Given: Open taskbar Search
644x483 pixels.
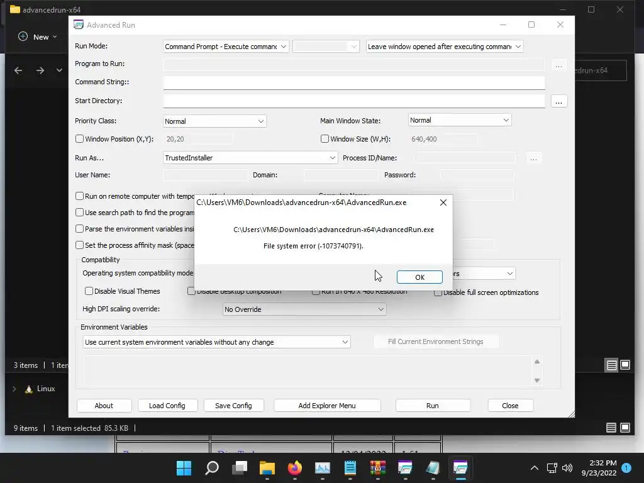Looking at the screenshot, I should (x=212, y=468).
